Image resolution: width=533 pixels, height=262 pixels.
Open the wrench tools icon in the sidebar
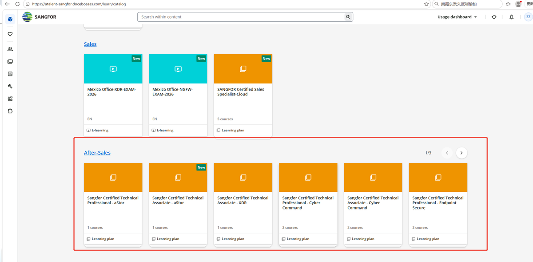[10, 87]
